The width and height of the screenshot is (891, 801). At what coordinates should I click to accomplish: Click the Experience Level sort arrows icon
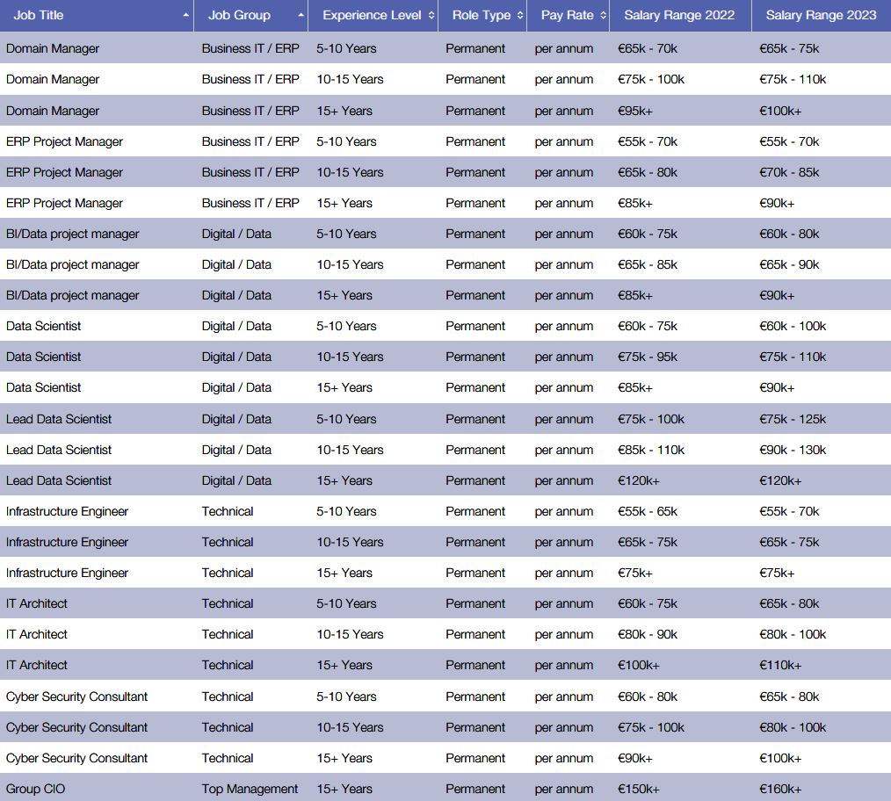coord(431,15)
